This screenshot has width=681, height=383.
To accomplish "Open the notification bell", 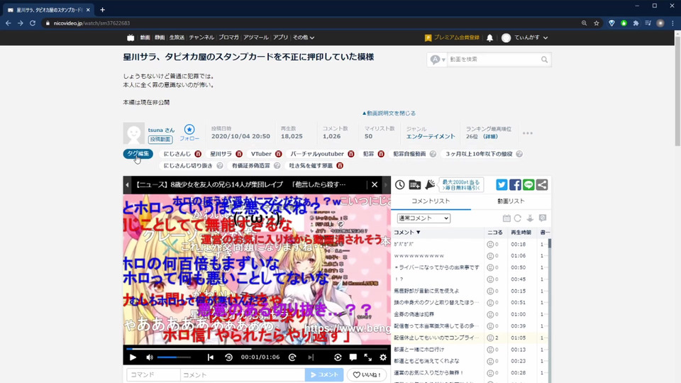I will tap(489, 38).
